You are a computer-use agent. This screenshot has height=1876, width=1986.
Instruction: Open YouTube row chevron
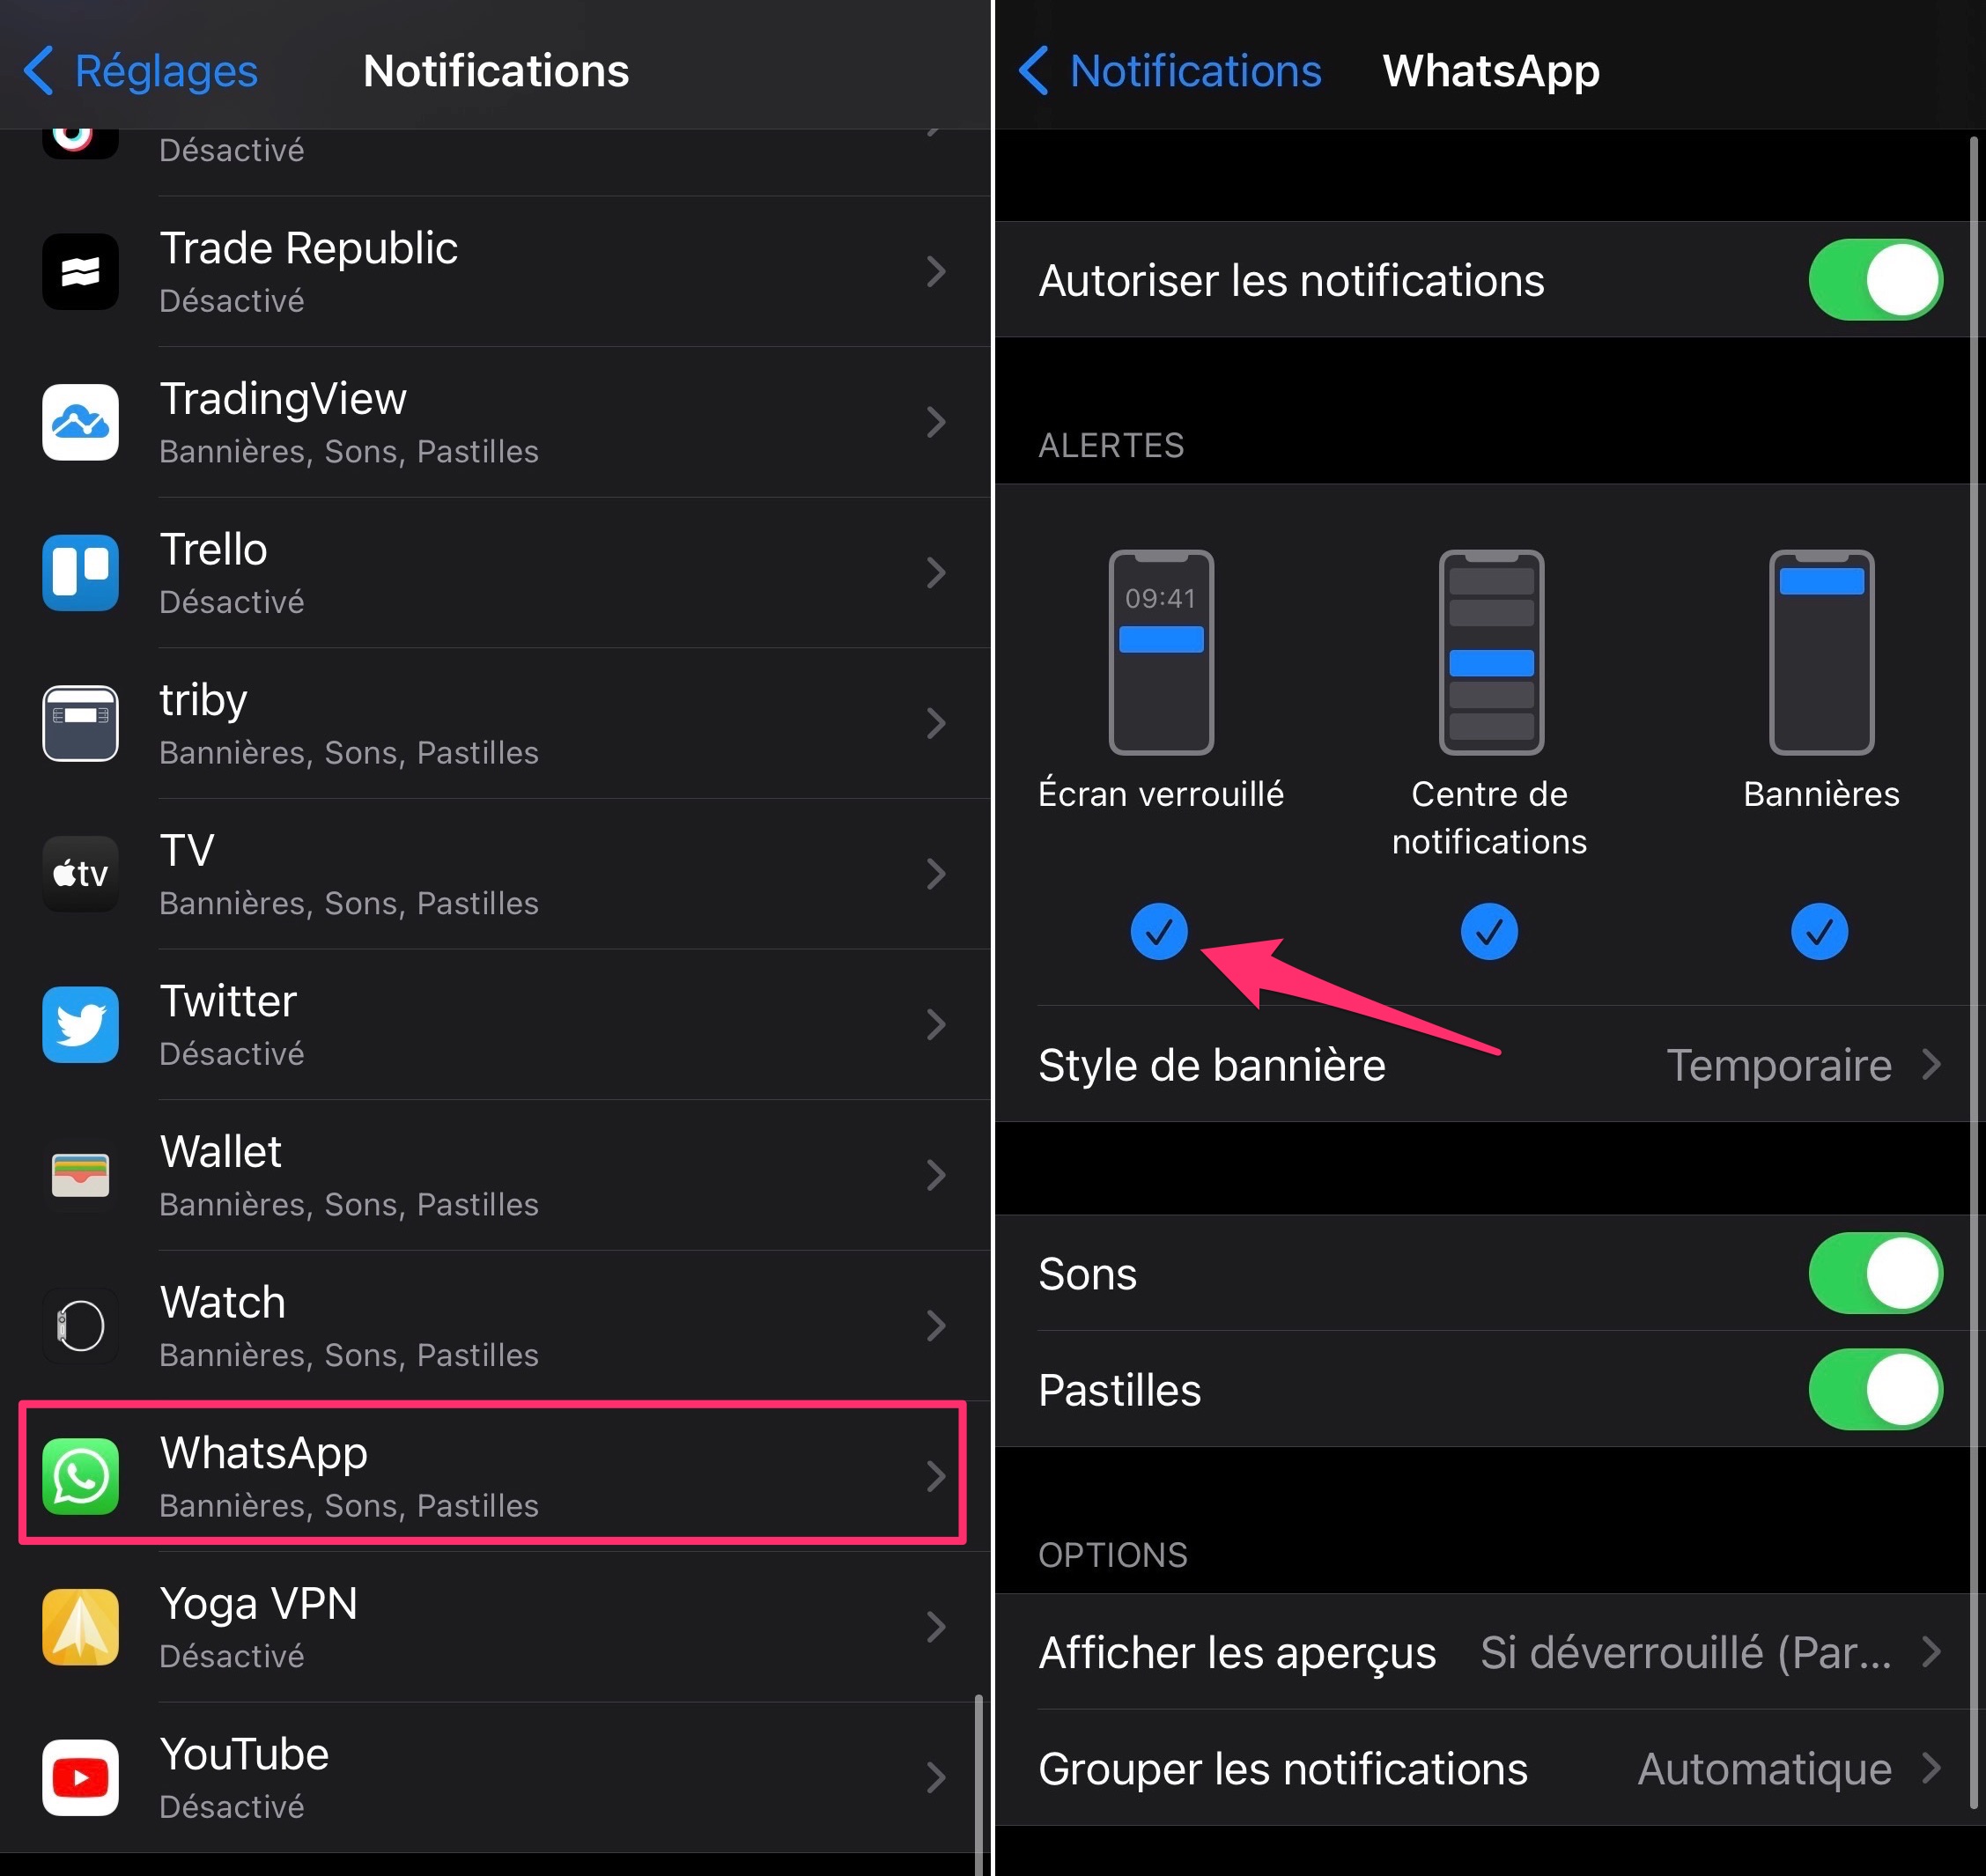coord(936,1778)
